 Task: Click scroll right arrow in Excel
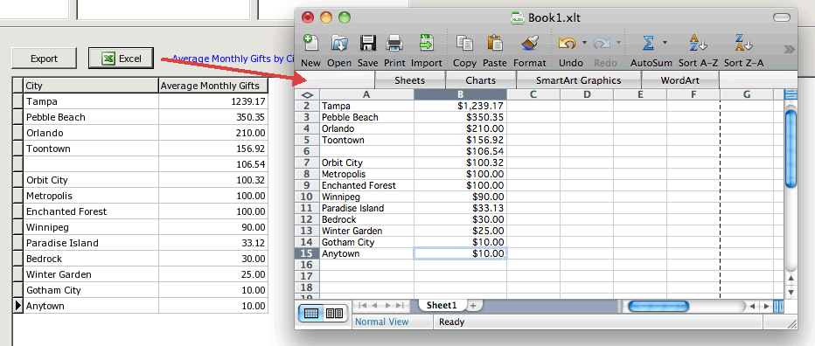click(x=767, y=306)
